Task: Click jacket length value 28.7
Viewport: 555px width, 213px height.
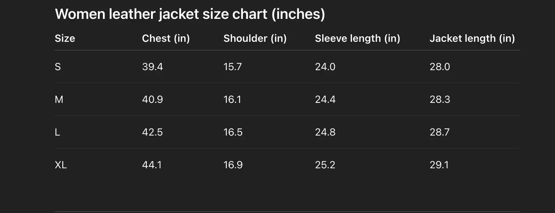Action: [439, 132]
